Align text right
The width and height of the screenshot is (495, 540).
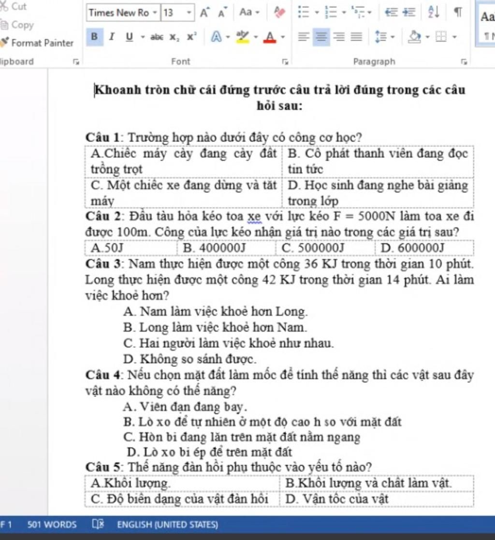339,37
